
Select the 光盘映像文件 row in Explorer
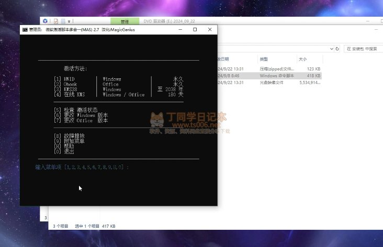click(269, 83)
